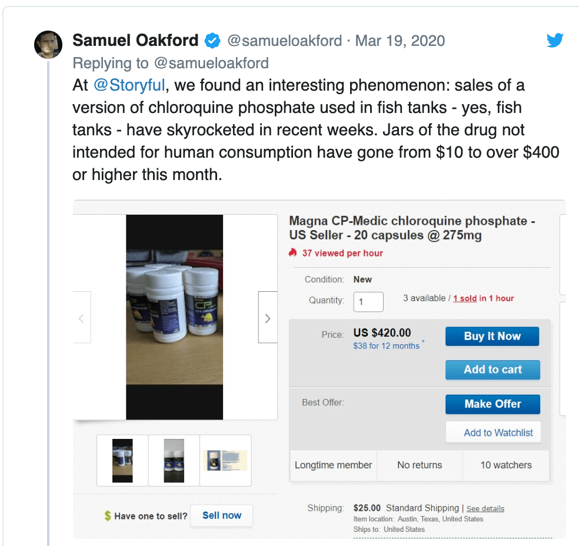Click Samuel Oakford's profile avatar

click(x=48, y=45)
